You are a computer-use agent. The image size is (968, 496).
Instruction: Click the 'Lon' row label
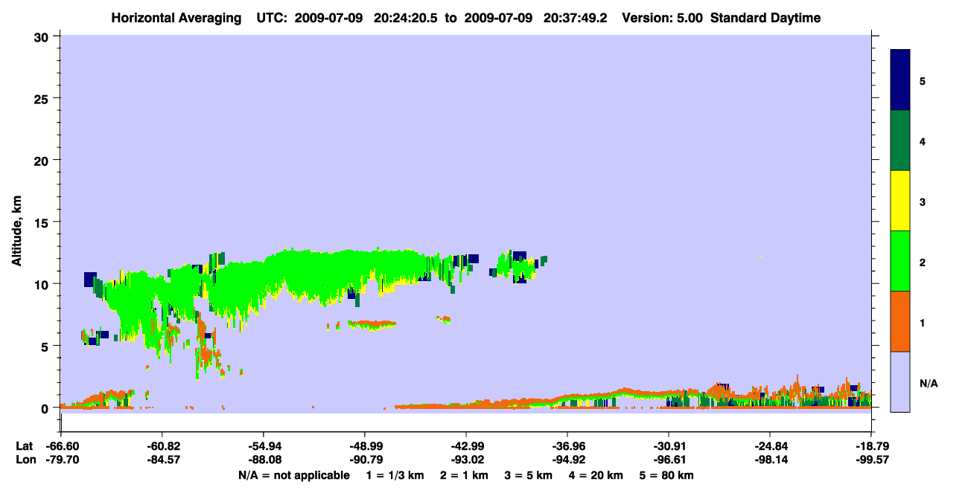coord(25,459)
